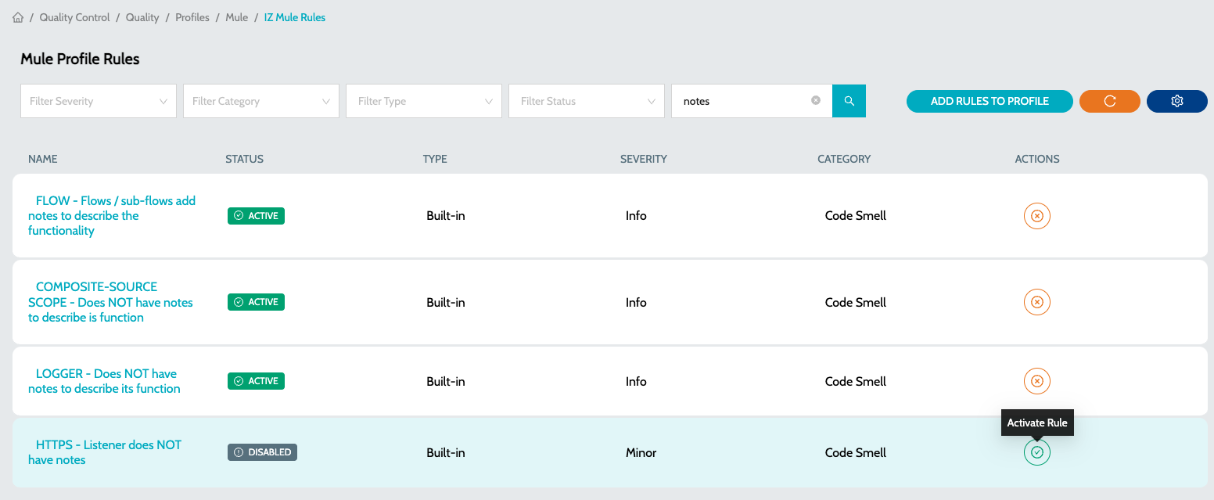Click TYPE column header
The height and width of the screenshot is (500, 1214).
click(435, 159)
